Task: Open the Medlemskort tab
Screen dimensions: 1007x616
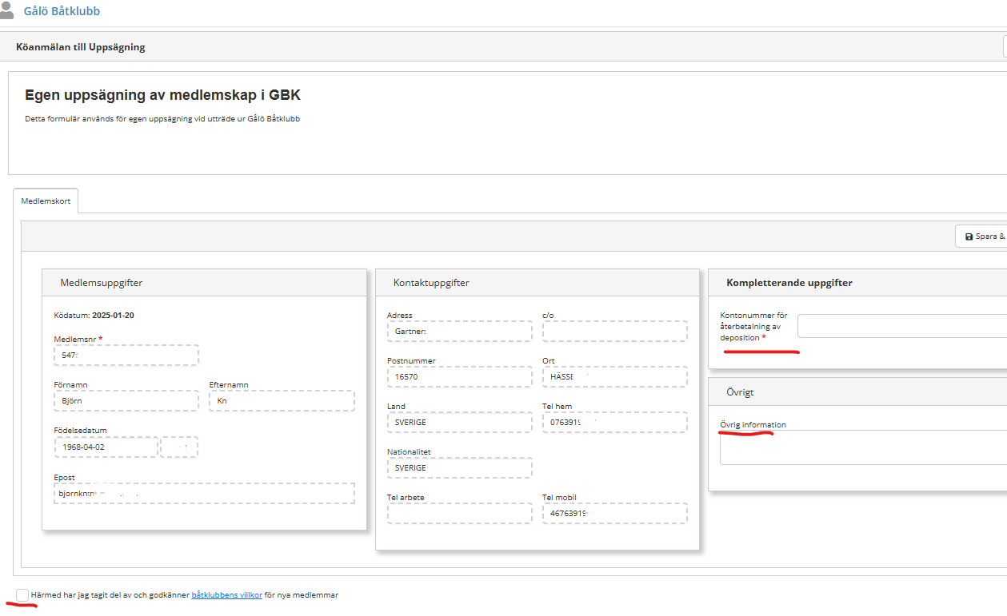Action: [x=46, y=201]
